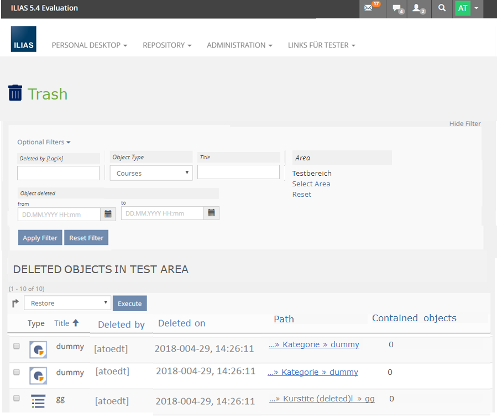Image resolution: width=497 pixels, height=418 pixels.
Task: Open the Repository menu
Action: [167, 45]
